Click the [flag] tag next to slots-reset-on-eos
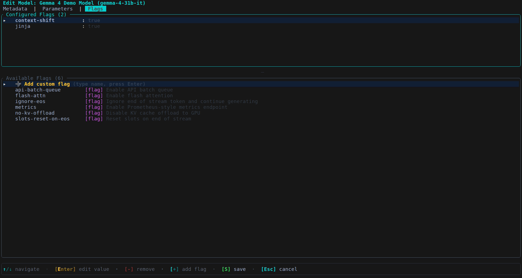The height and width of the screenshot is (278, 522). pos(94,119)
